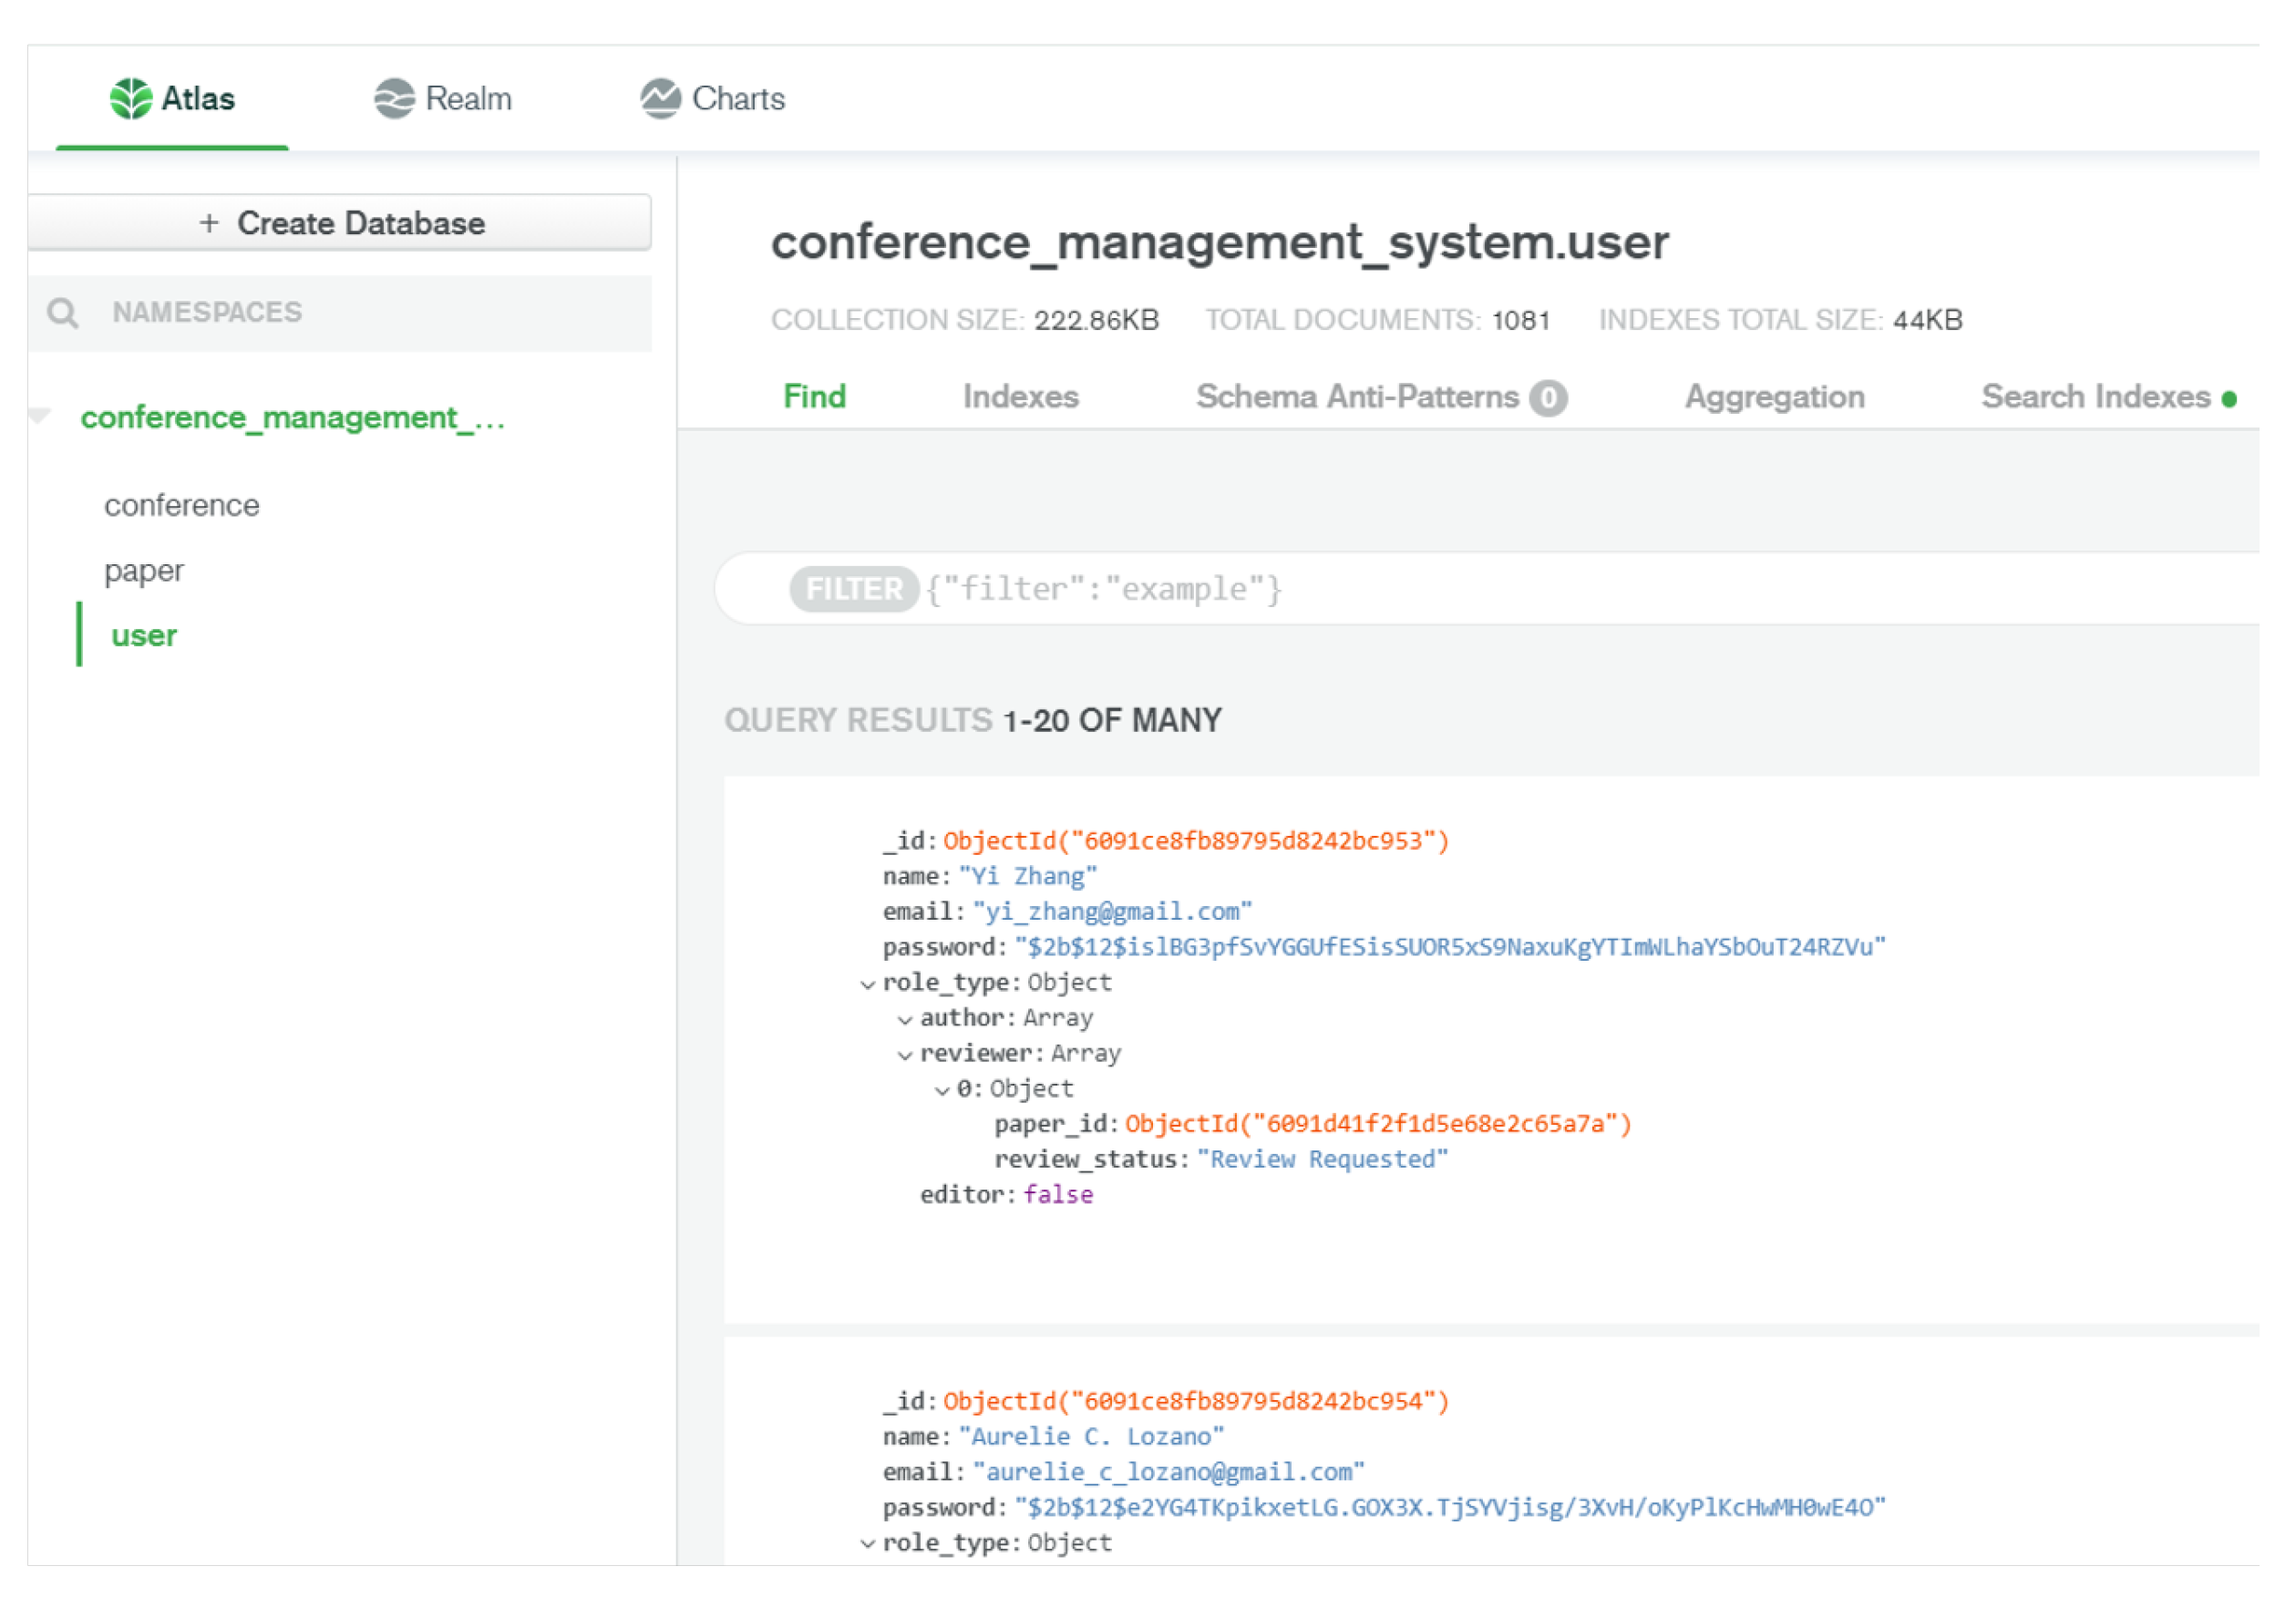Click Yi Zhang's hashed password value
2296x1597 pixels.
[x=1450, y=947]
